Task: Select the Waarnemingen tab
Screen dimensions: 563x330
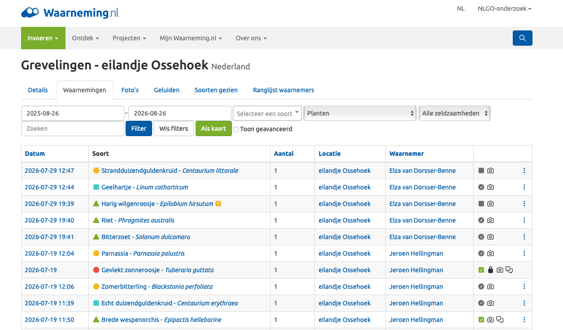Action: tap(85, 90)
